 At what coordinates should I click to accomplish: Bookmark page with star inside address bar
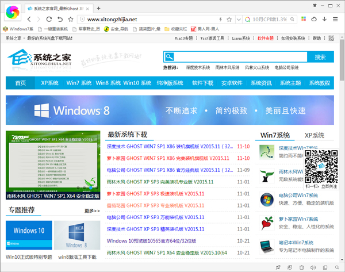229,20
